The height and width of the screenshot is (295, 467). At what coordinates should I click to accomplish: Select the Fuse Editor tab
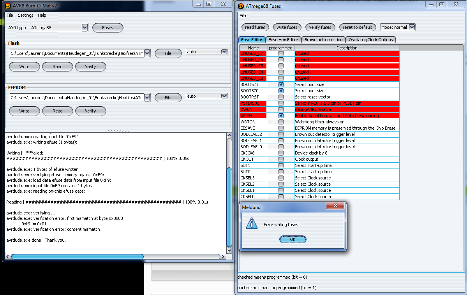coord(252,40)
